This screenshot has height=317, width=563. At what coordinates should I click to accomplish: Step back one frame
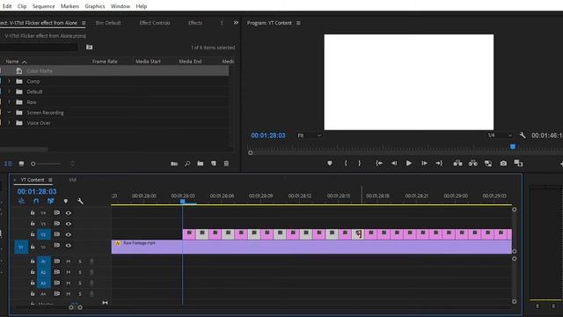coord(394,163)
